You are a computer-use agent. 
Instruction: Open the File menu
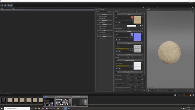tap(2, 3)
